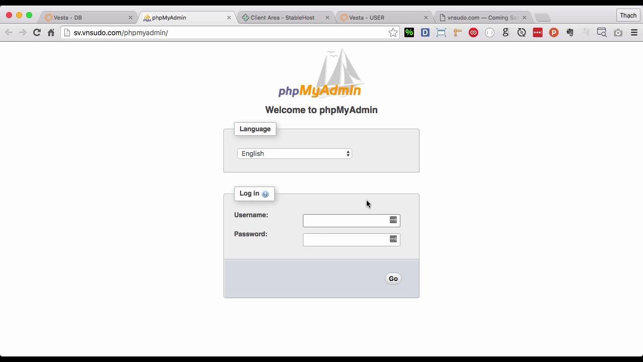Click the phpMyAdmin sailboat logo
The height and width of the screenshot is (362, 643).
320,73
